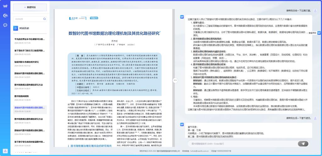Click the footer email link liufulei@vipinfo.com.cn
This screenshot has height=156, width=322.
[199, 151]
